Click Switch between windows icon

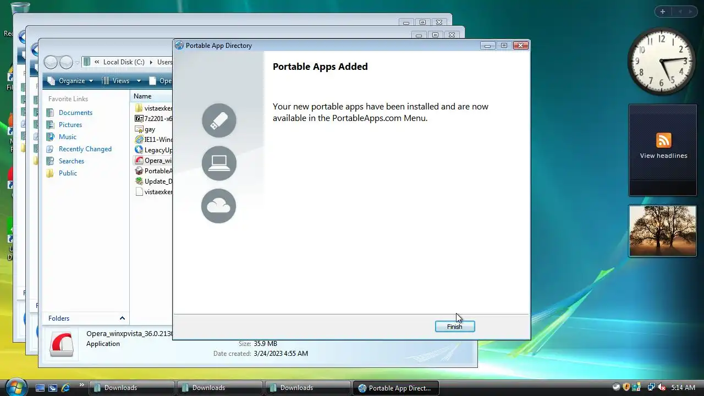click(x=53, y=388)
